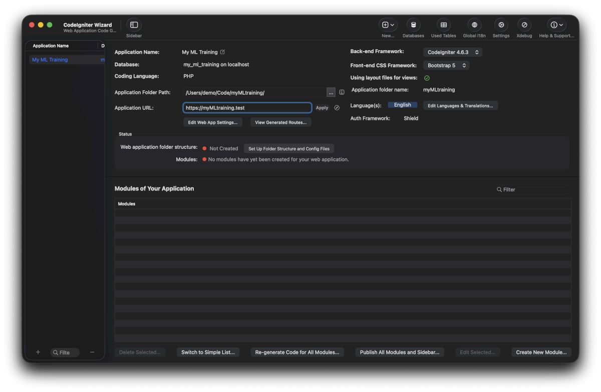The image size is (601, 392).
Task: Click the Shield auth framework value
Action: 411,119
